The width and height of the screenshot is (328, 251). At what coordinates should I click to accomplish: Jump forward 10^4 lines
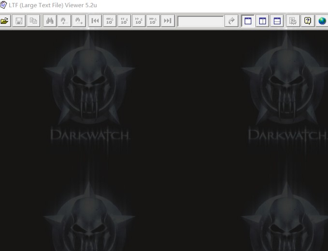pyautogui.click(x=139, y=21)
